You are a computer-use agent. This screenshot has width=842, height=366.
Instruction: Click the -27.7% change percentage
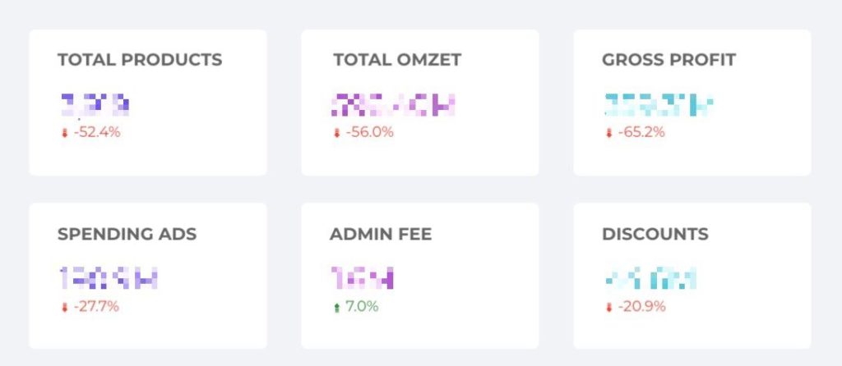point(96,307)
